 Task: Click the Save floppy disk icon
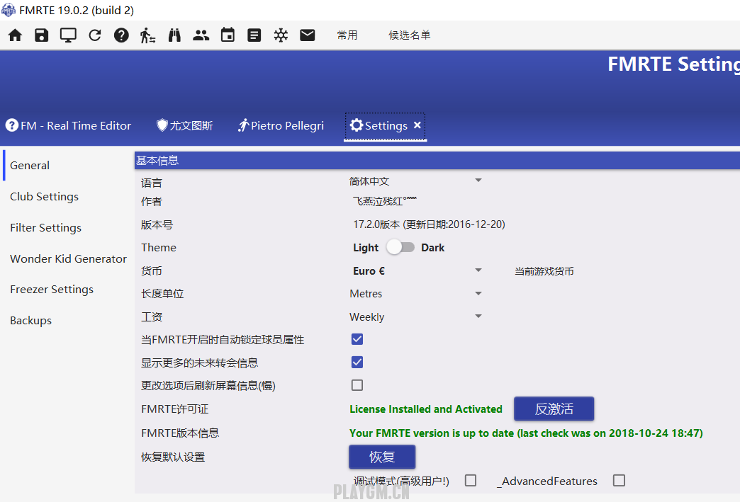pyautogui.click(x=42, y=35)
